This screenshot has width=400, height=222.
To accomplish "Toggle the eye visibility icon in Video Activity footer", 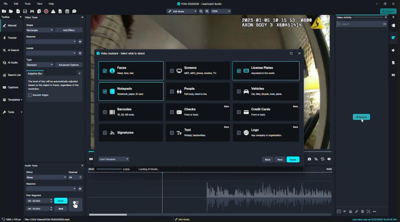I will [x=345, y=211].
